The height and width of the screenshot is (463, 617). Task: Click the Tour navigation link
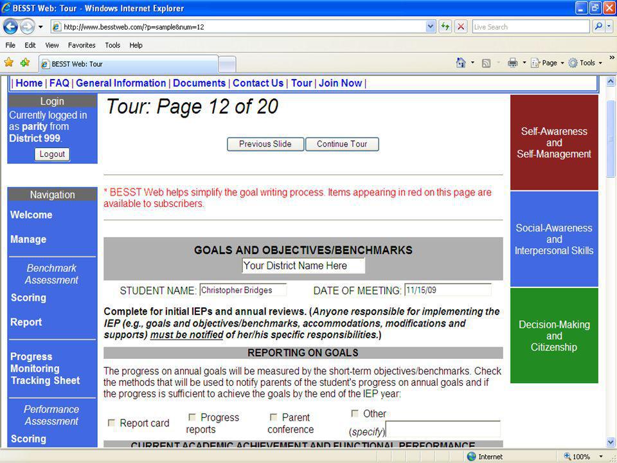(301, 83)
